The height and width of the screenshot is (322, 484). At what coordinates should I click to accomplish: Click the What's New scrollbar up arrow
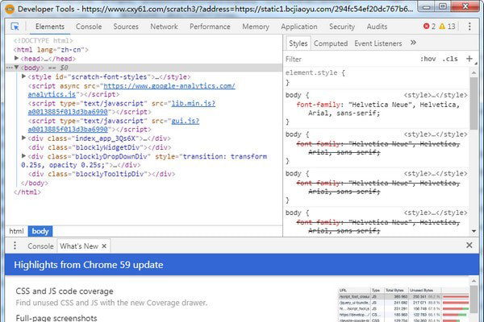[474, 281]
